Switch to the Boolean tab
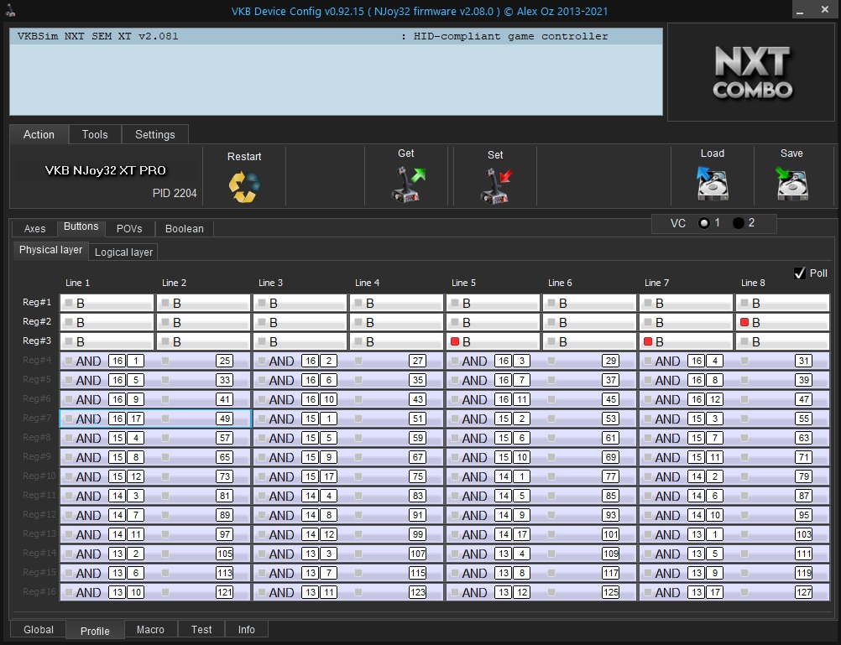This screenshot has height=645, width=841. (185, 229)
